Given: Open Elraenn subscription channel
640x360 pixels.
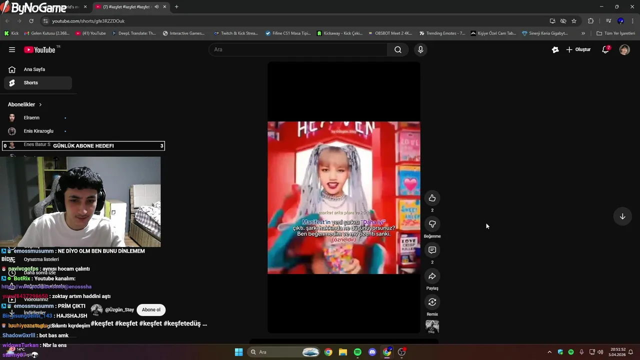Looking at the screenshot, I should [38, 117].
